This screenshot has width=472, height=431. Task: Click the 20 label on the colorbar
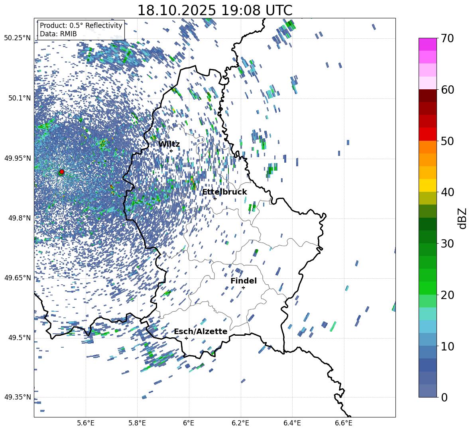tap(447, 295)
